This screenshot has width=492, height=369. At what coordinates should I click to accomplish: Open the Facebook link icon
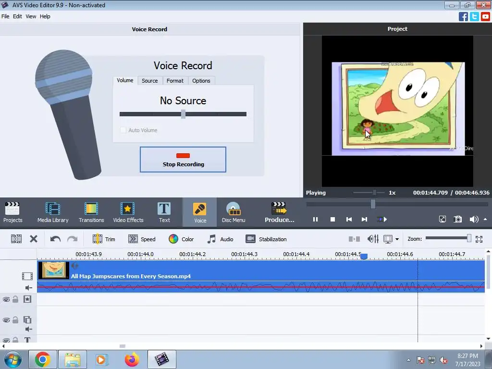click(463, 16)
